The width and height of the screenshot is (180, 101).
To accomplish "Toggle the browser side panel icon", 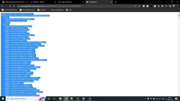I will (170, 6).
